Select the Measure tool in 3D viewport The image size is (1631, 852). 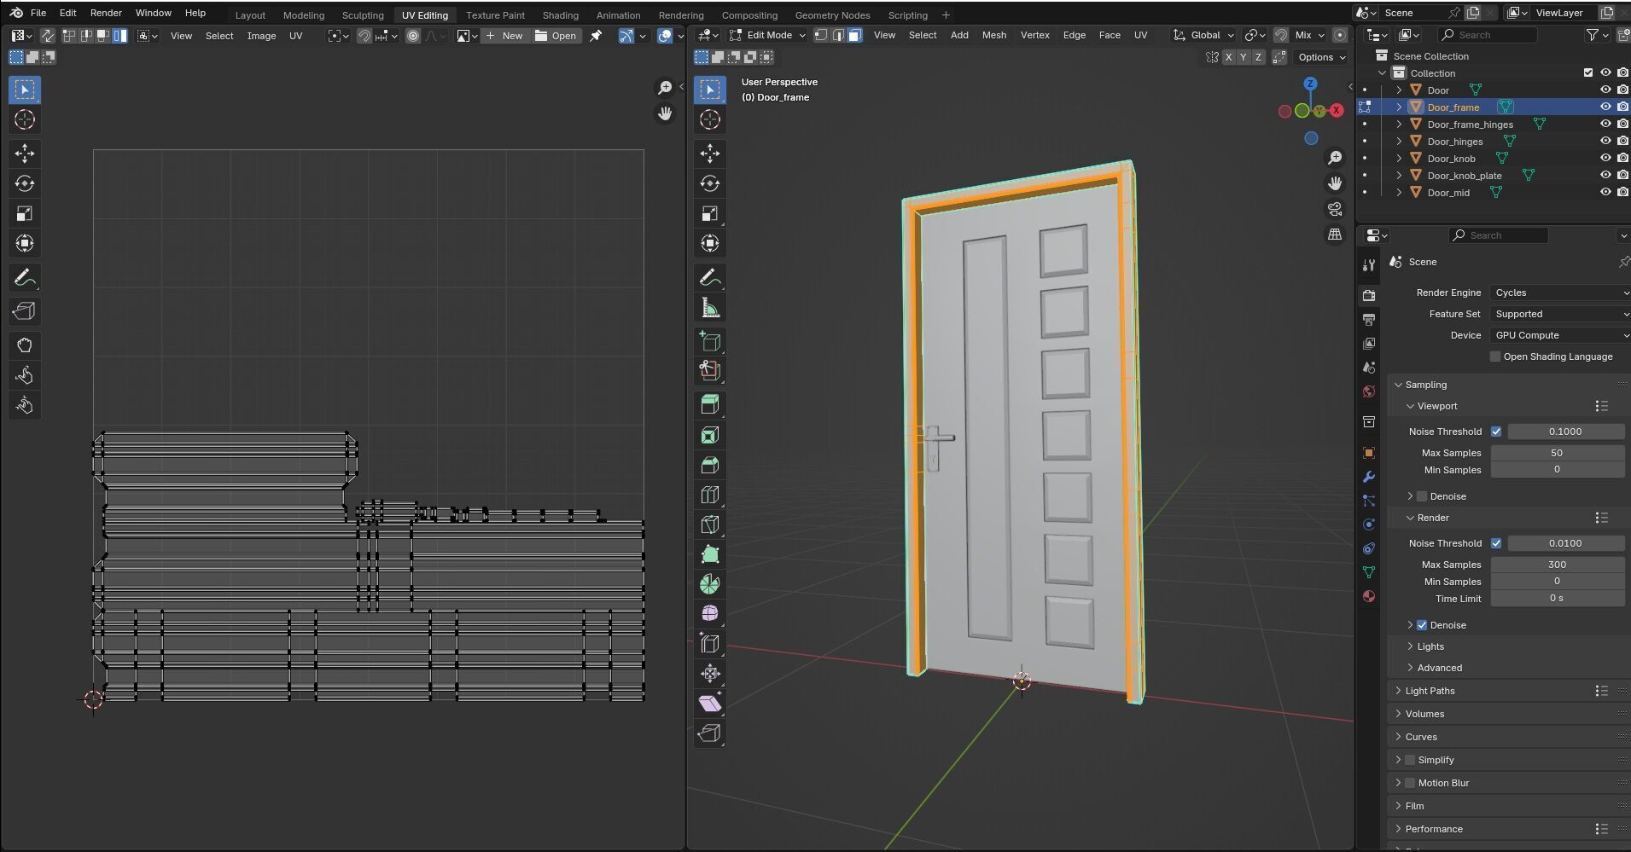click(x=710, y=308)
